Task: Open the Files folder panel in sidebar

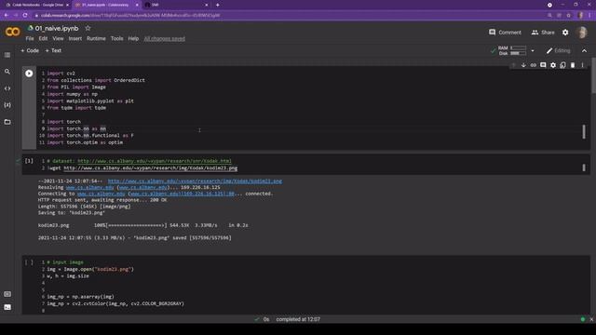Action: point(7,122)
